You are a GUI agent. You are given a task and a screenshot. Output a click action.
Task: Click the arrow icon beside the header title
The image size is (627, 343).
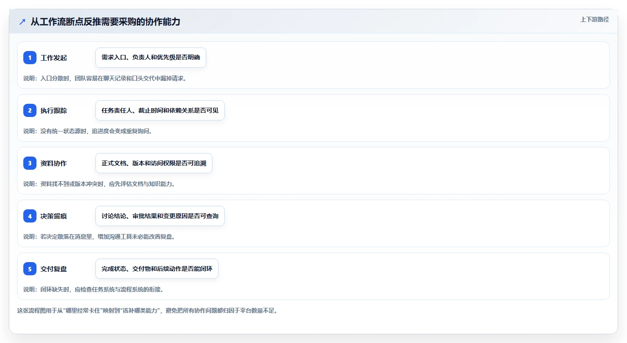pyautogui.click(x=22, y=22)
